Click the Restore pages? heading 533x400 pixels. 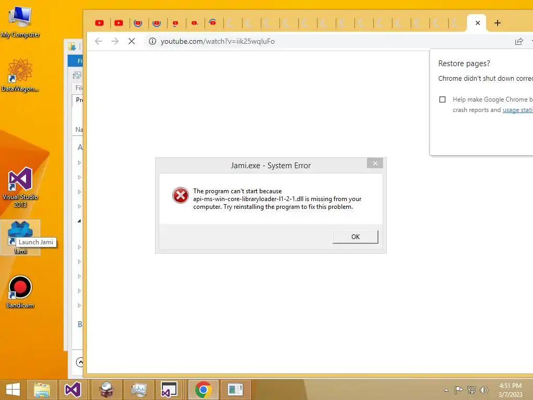point(464,64)
